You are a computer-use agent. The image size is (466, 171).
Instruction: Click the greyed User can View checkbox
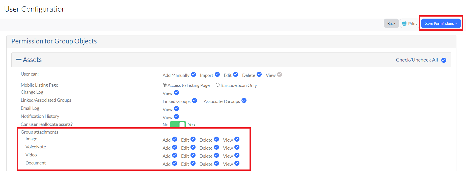click(x=280, y=74)
